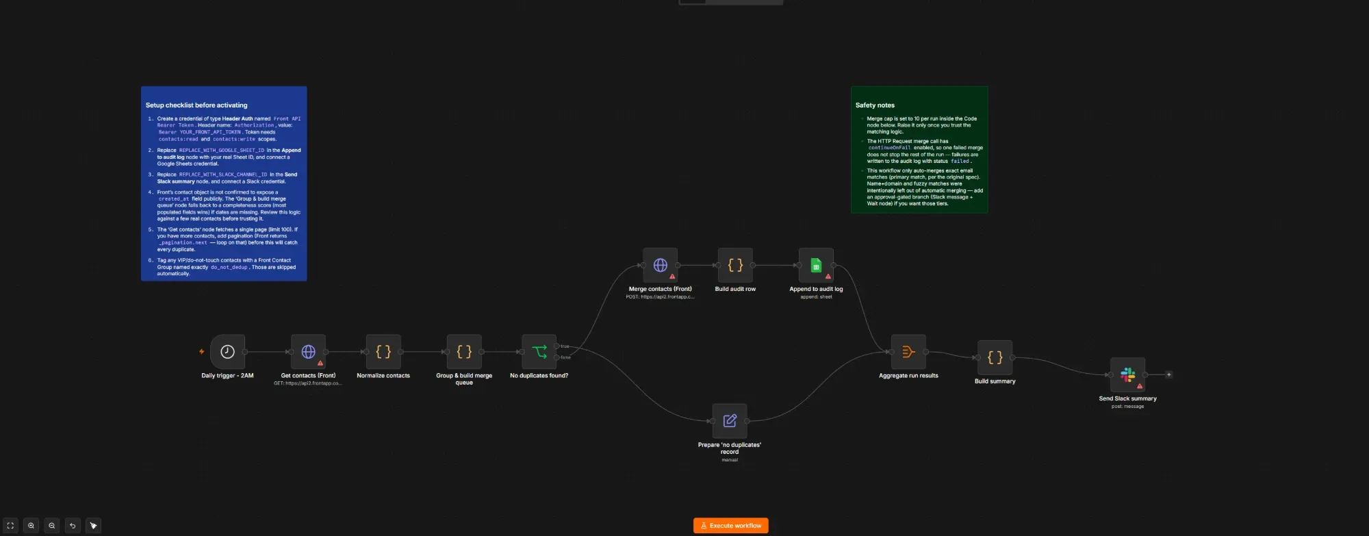Image resolution: width=1369 pixels, height=536 pixels.
Task: Click the Execute workflow button
Action: click(x=730, y=526)
